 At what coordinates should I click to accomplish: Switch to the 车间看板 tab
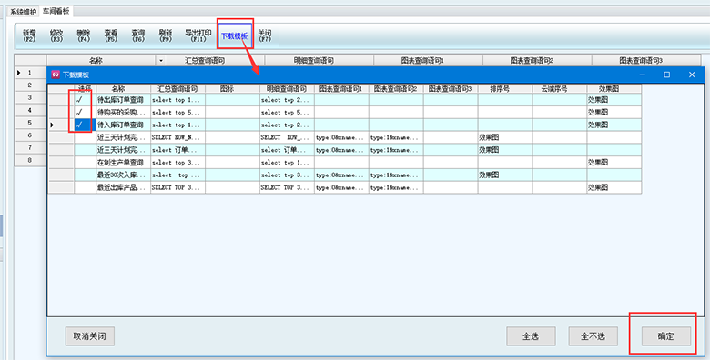56,11
